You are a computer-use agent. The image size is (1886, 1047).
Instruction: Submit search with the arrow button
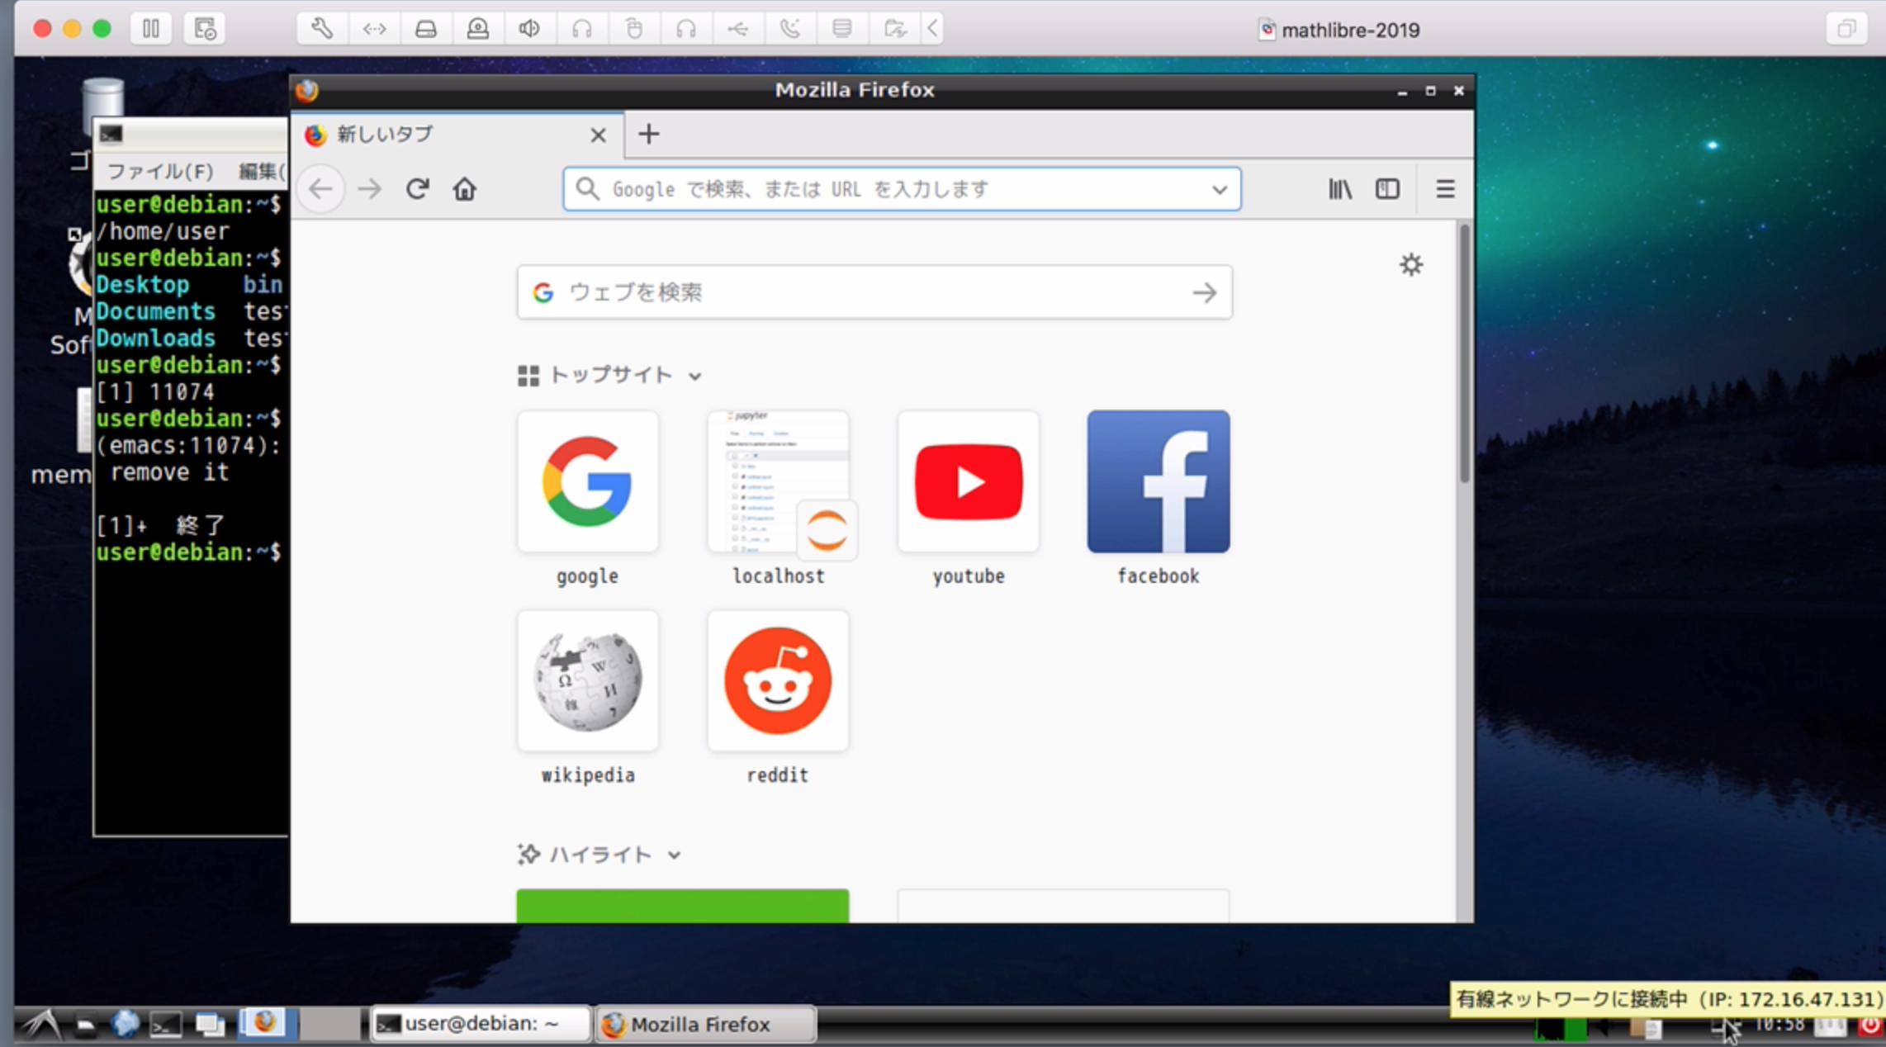click(1205, 292)
